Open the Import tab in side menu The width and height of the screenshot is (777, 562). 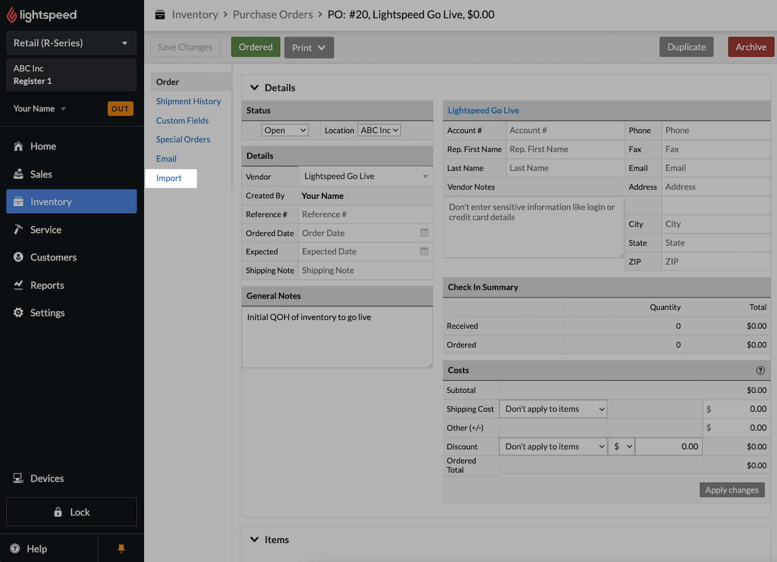(169, 178)
